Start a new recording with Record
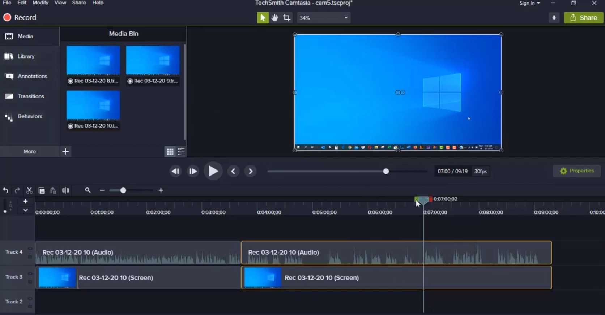 tap(20, 17)
